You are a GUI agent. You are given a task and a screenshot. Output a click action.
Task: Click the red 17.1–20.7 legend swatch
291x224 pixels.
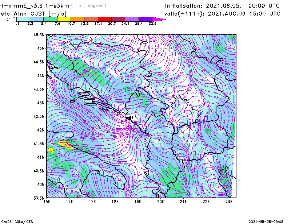[x=105, y=19]
